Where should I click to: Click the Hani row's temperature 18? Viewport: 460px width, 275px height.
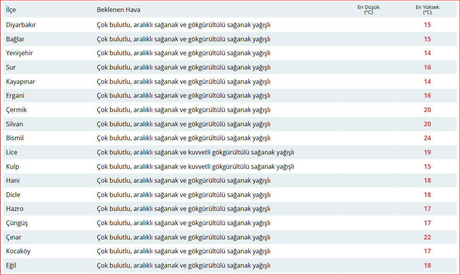pos(427,181)
